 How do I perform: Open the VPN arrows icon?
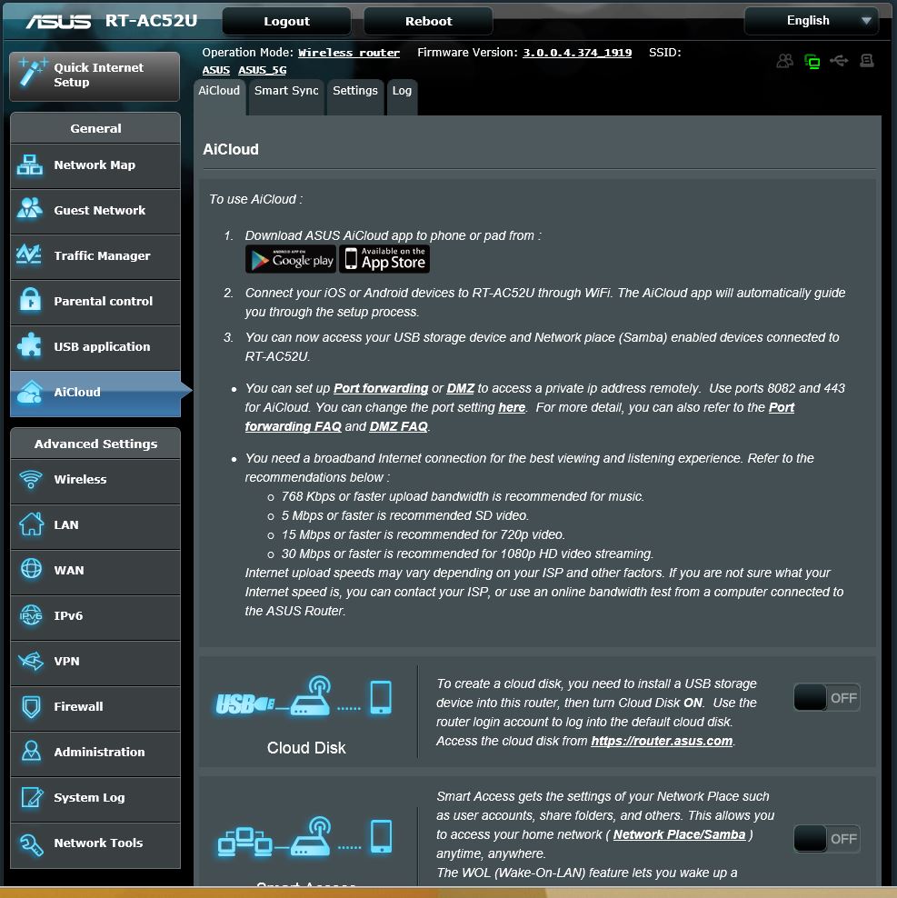(31, 661)
